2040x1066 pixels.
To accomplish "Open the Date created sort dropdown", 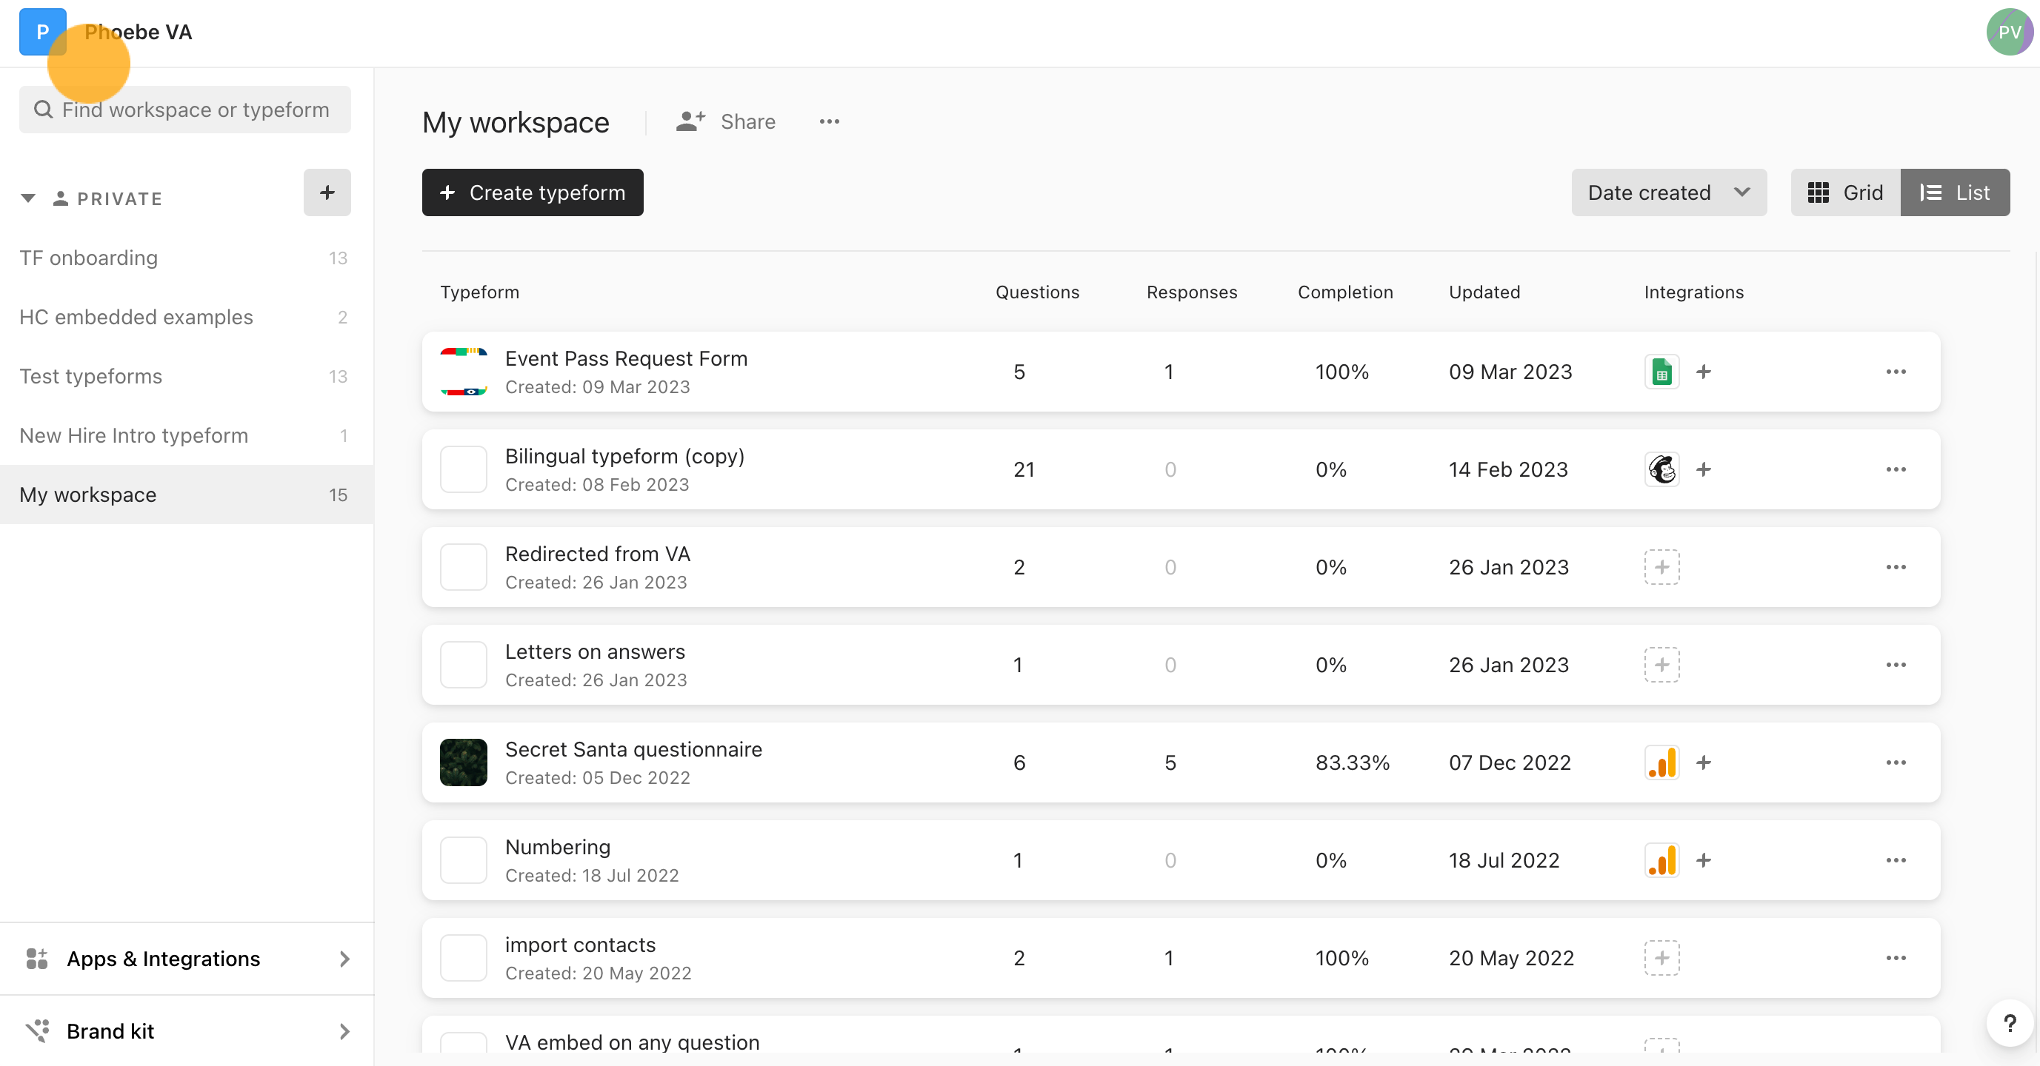I will (x=1669, y=192).
